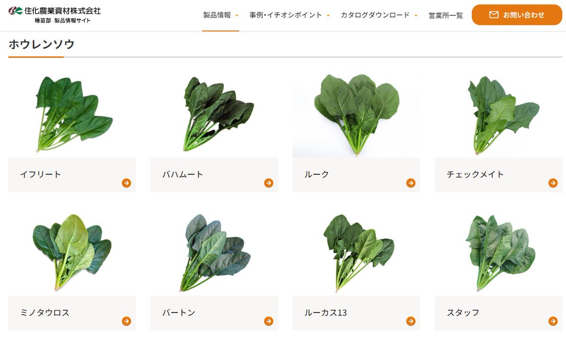The image size is (566, 337).
Task: Expand the 製品情報 dropdown menu
Action: click(x=221, y=15)
